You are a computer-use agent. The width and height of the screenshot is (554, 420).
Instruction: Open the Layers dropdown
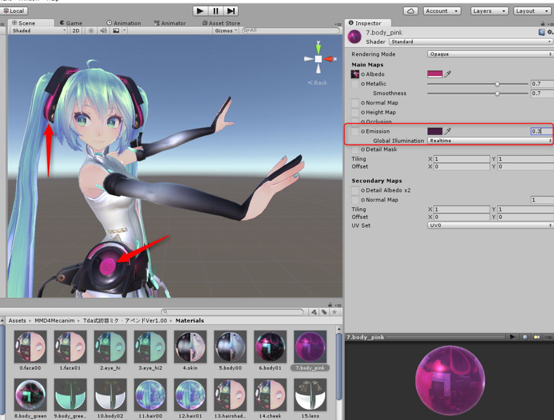[489, 11]
